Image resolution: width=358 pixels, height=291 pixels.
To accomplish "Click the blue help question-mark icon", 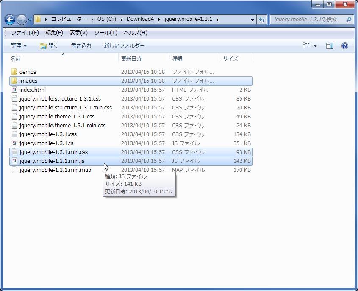I will (x=345, y=46).
